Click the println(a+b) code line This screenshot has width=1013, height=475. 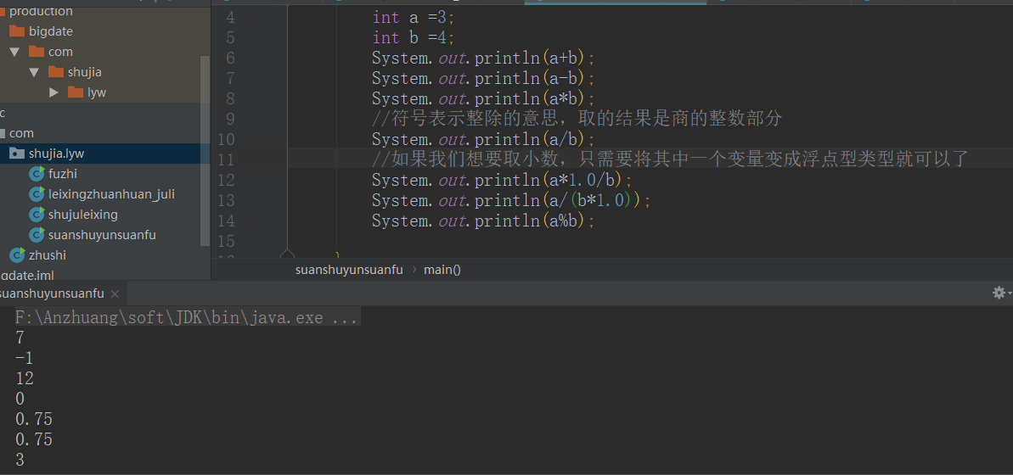(482, 58)
